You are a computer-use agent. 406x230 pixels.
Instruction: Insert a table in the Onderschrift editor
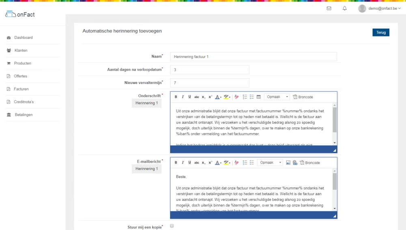click(259, 97)
